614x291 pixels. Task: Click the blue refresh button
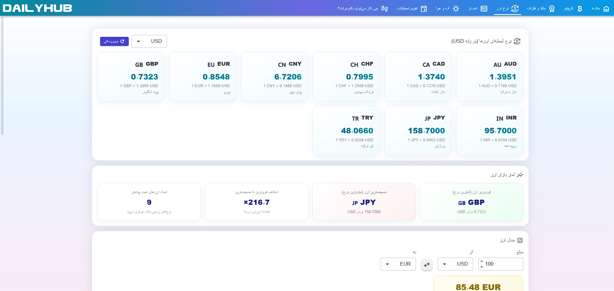114,41
